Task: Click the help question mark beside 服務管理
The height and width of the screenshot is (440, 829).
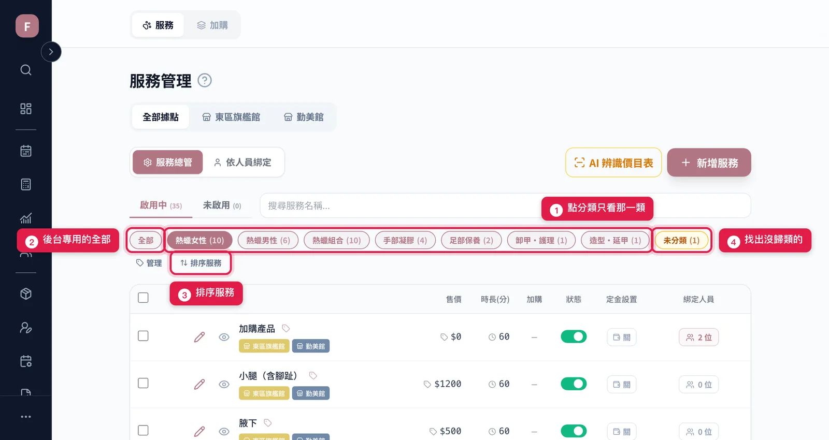Action: pos(205,81)
